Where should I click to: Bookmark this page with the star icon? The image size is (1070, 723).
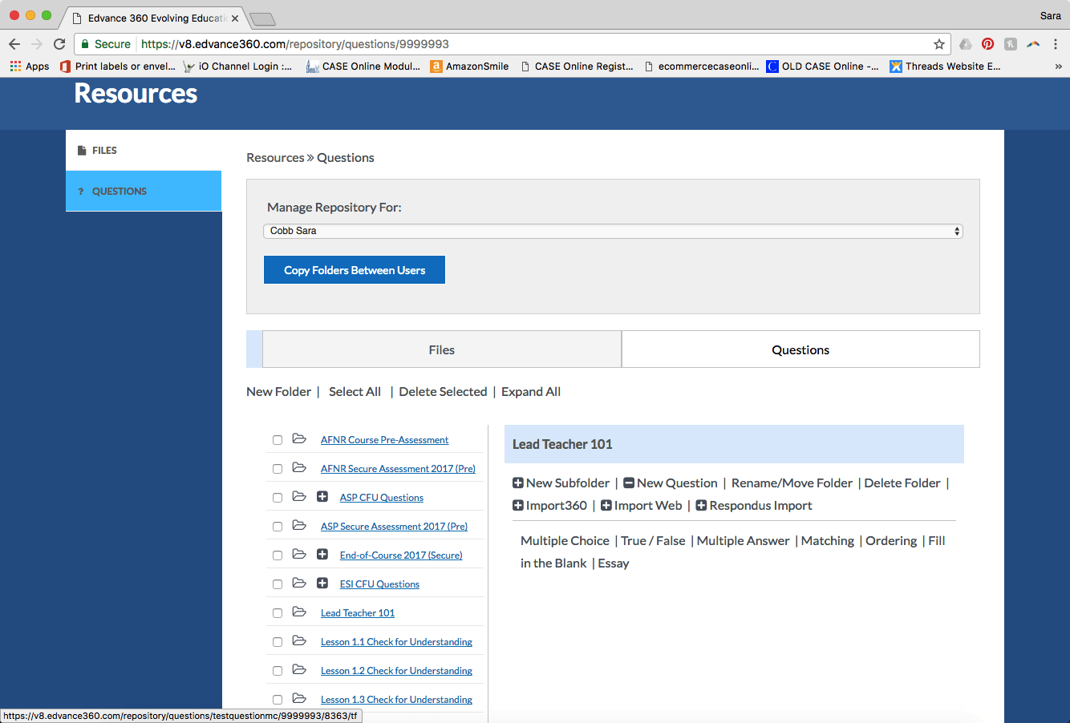(x=938, y=44)
